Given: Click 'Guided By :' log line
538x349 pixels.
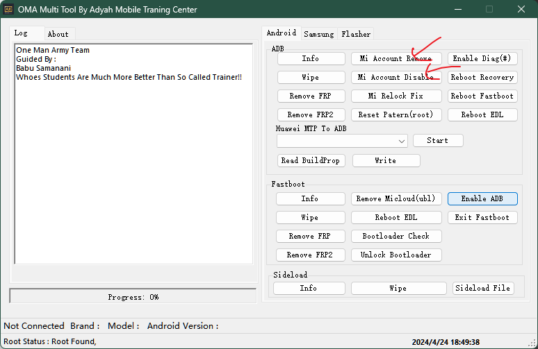Looking at the screenshot, I should (x=36, y=59).
